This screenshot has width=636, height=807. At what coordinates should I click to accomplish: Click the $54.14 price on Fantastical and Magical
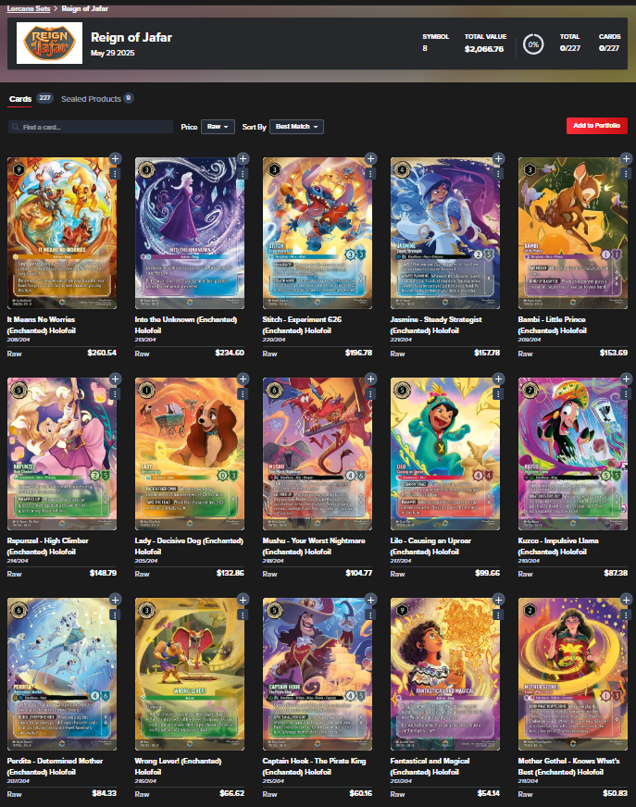pos(488,793)
